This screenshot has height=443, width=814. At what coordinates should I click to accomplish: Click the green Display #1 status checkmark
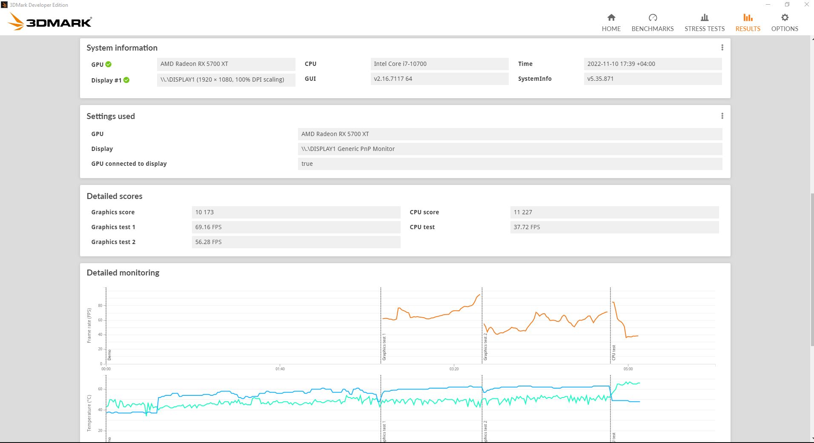tap(126, 80)
